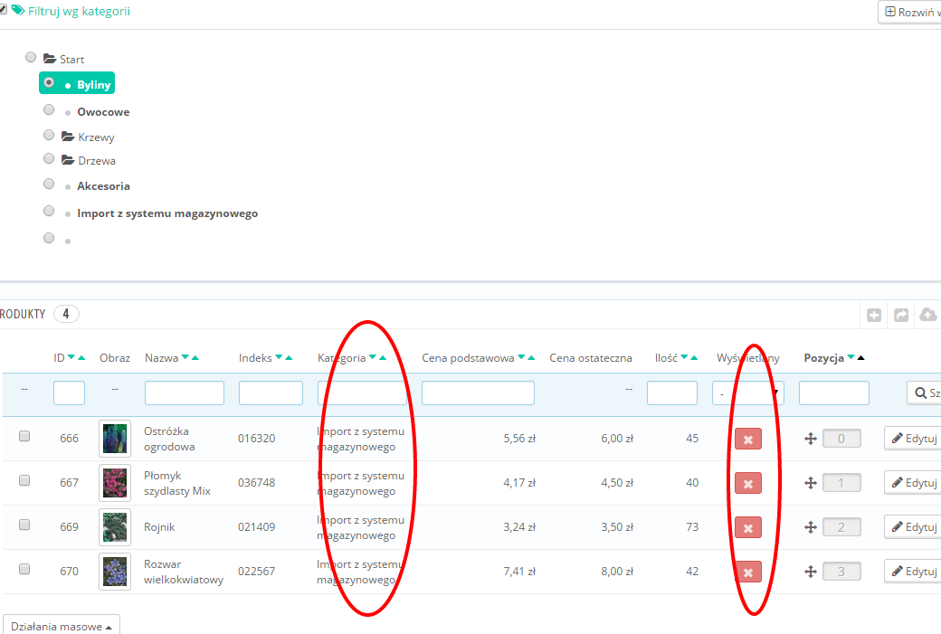Viewport: 941px width, 634px height.
Task: Sort Pozycja column ascending arrow
Action: pyautogui.click(x=861, y=357)
